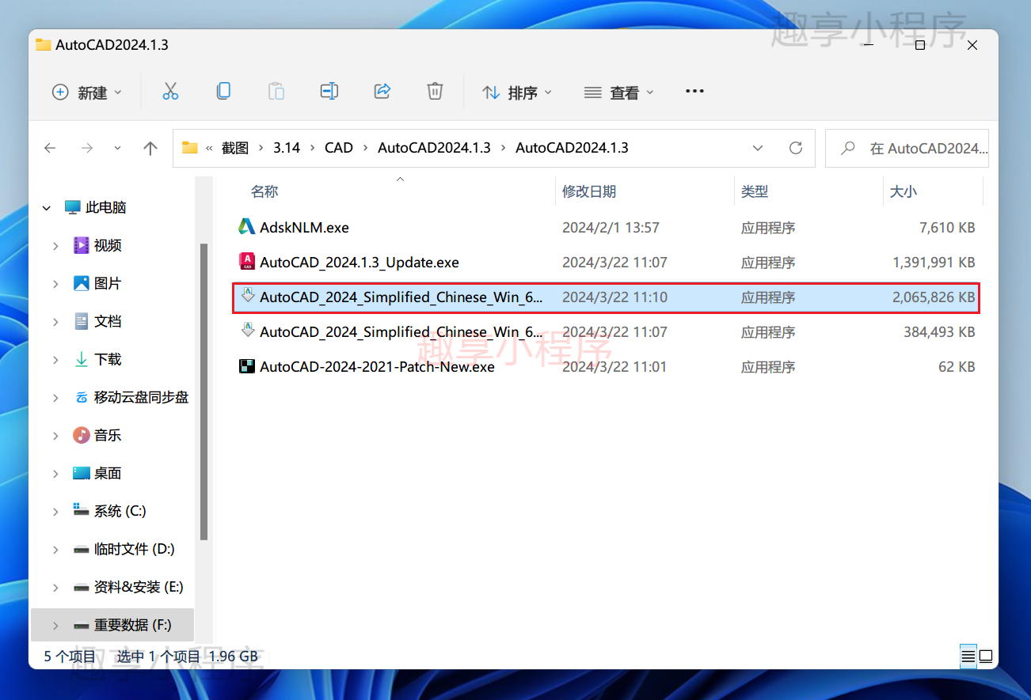
Task: Open 文档 in navigation pane
Action: point(107,321)
